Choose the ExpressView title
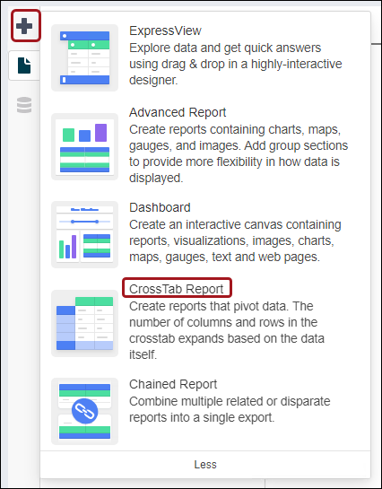The height and width of the screenshot is (489, 382). (165, 31)
